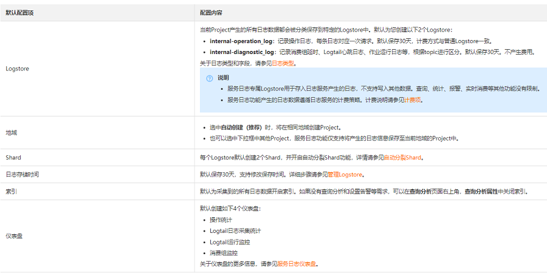Click the 说明 note heading

223,78
